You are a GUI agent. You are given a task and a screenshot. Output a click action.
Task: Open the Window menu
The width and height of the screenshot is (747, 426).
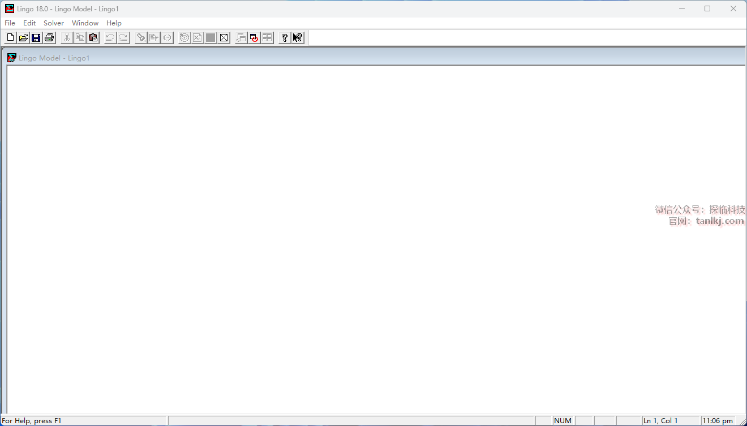[x=85, y=23]
